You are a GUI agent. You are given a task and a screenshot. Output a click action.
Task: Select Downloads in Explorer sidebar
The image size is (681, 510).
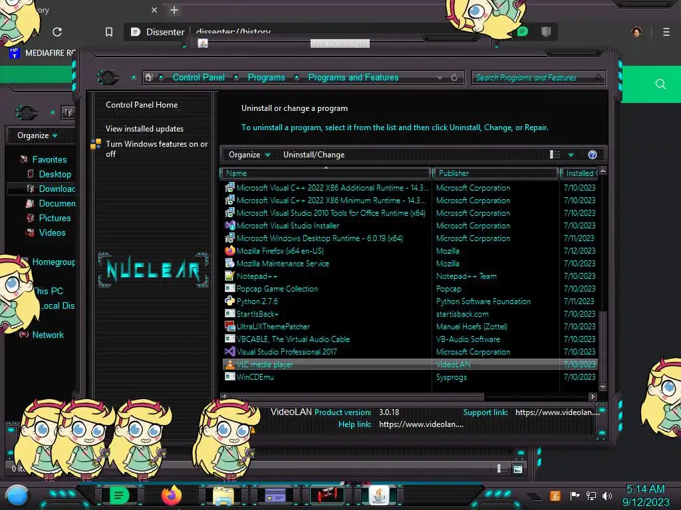(57, 189)
